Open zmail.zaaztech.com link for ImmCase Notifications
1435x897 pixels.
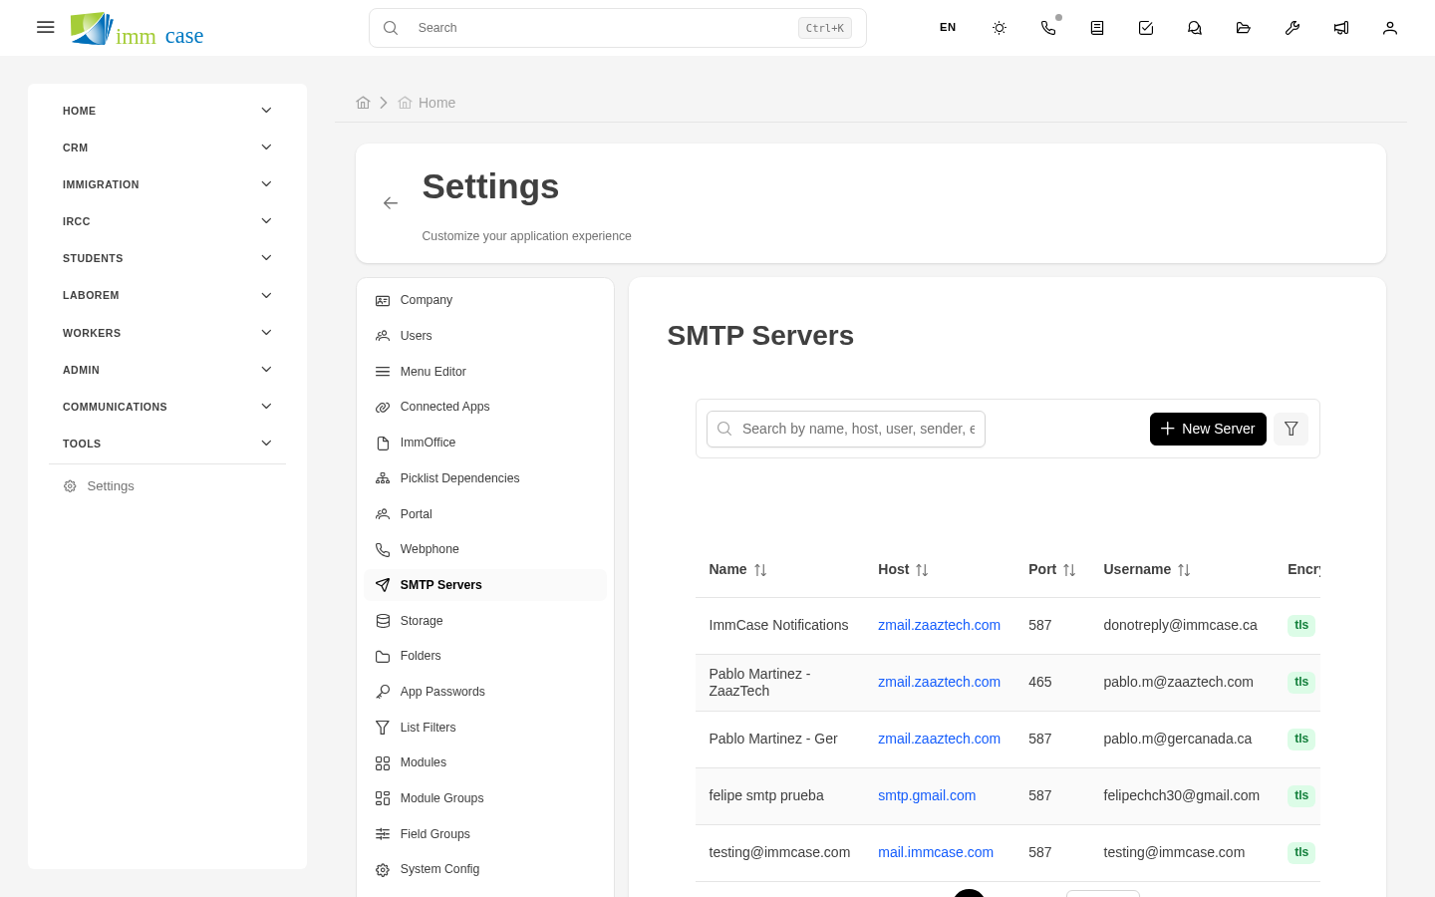pos(939,625)
